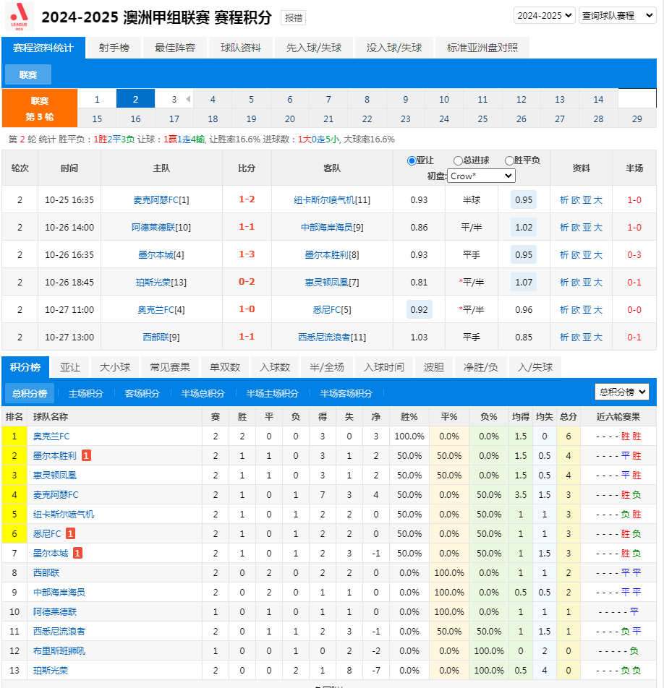Click the A-League logo
This screenshot has height=688, width=664.
coord(20,17)
